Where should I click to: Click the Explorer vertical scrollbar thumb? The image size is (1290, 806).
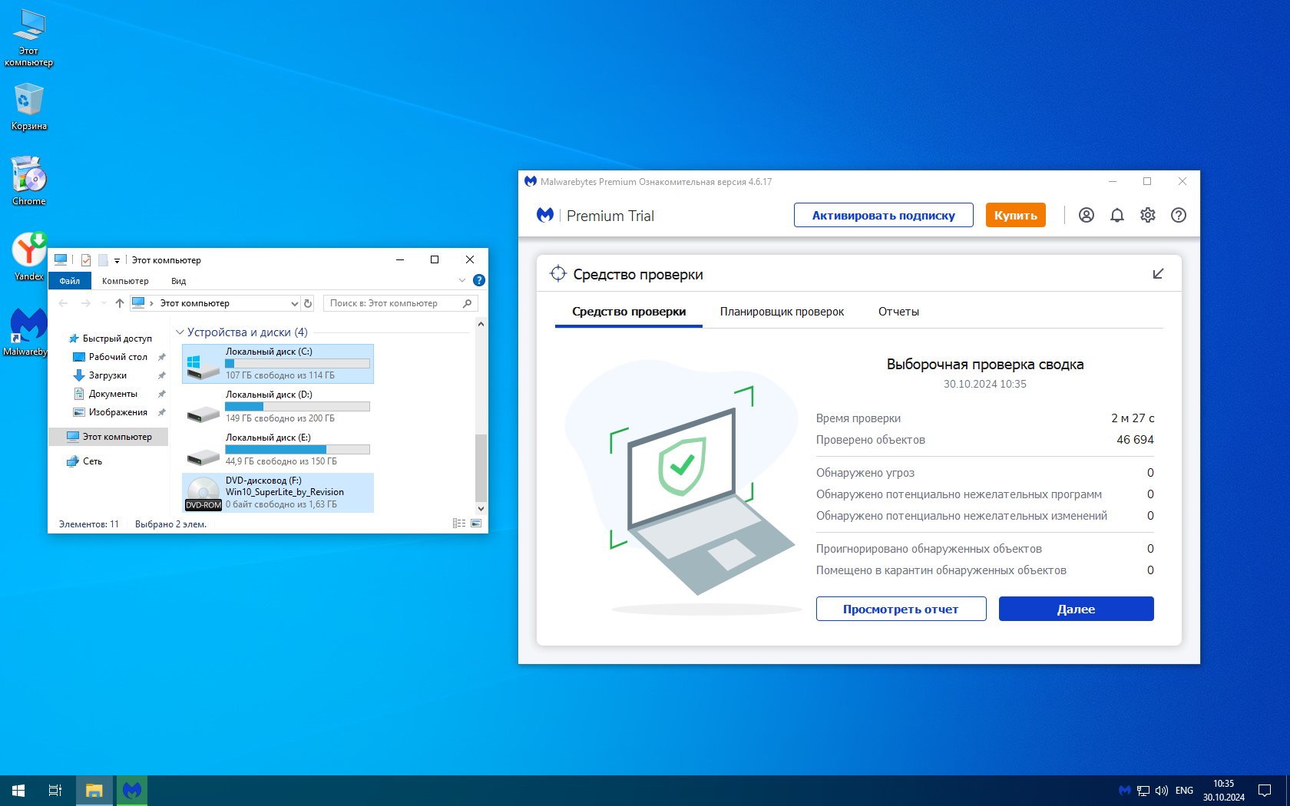coord(481,467)
